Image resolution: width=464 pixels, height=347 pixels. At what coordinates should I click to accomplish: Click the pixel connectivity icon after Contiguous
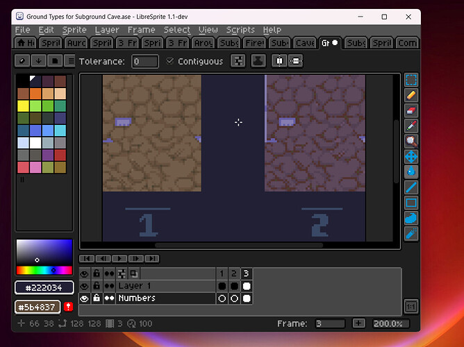click(x=238, y=61)
